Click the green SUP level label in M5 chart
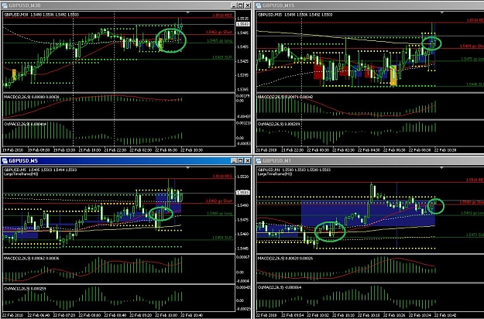Image resolution: width=484 pixels, height=319 pixels. (x=222, y=238)
